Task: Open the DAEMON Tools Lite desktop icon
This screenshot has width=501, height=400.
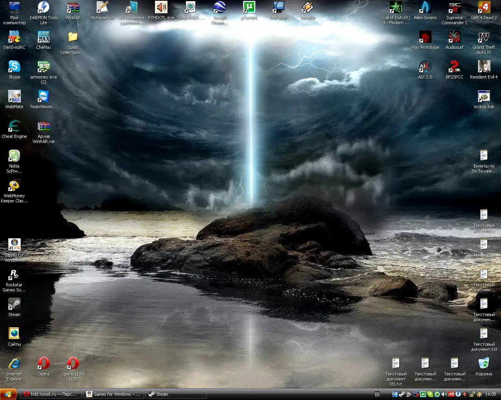Action: 43,8
